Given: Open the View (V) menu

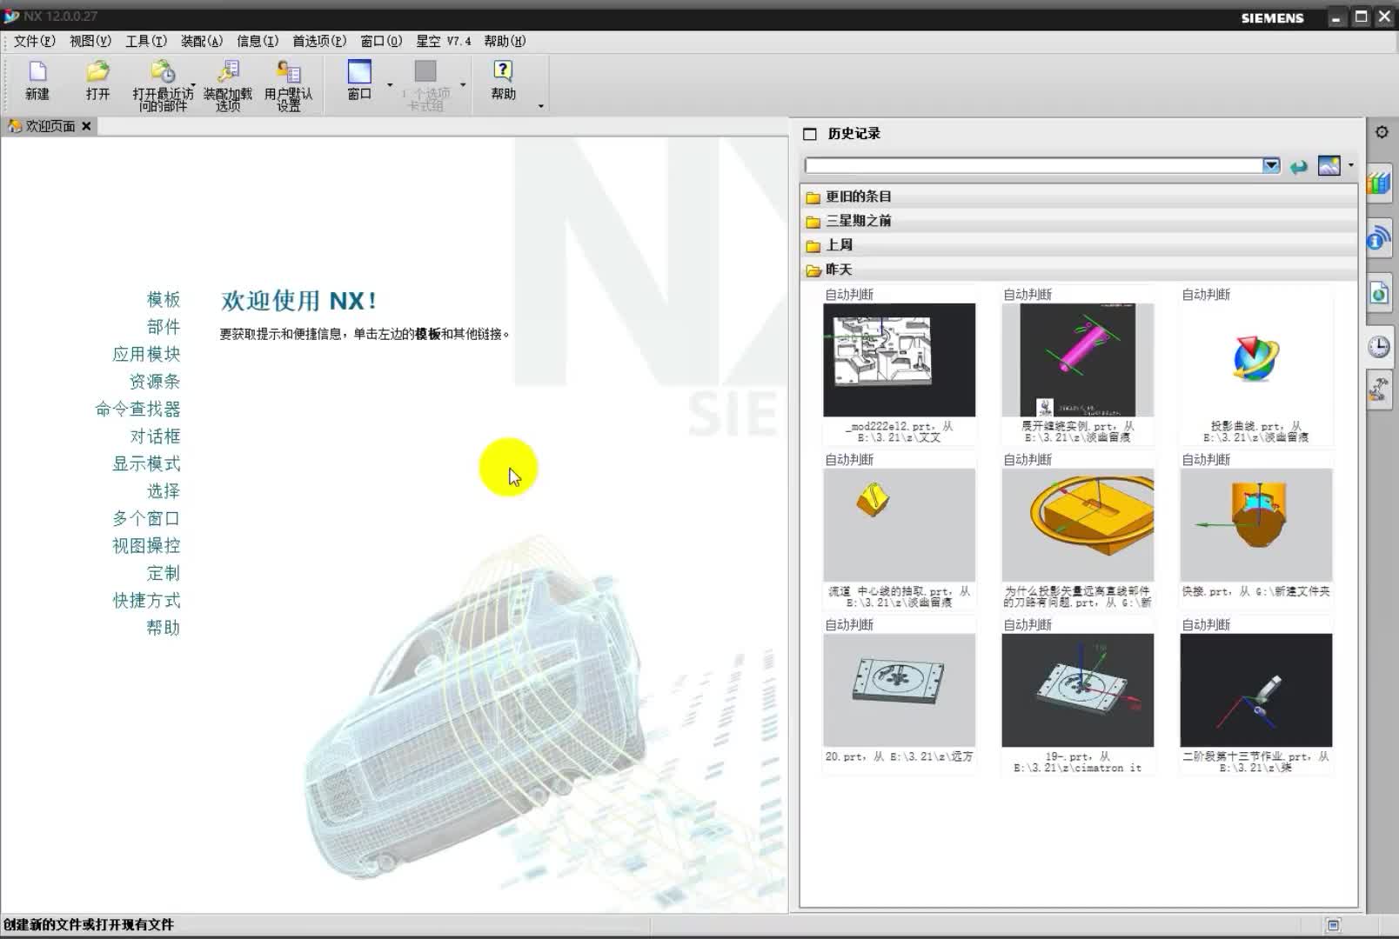Looking at the screenshot, I should (x=90, y=41).
